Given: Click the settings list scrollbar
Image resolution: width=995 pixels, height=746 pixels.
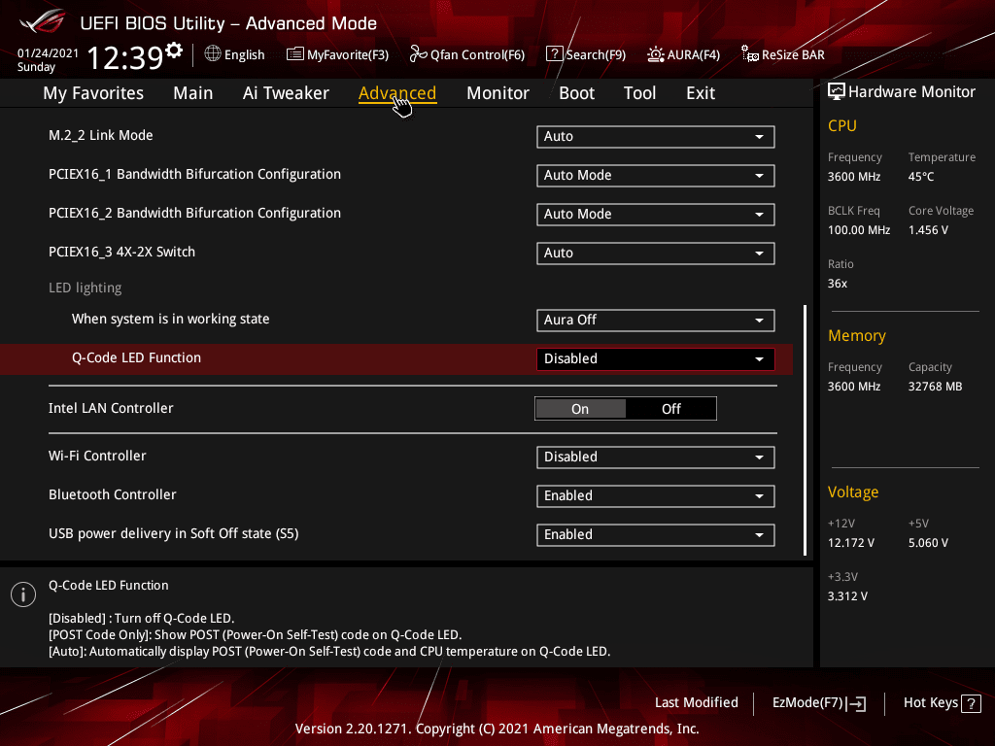Looking at the screenshot, I should coord(805,430).
